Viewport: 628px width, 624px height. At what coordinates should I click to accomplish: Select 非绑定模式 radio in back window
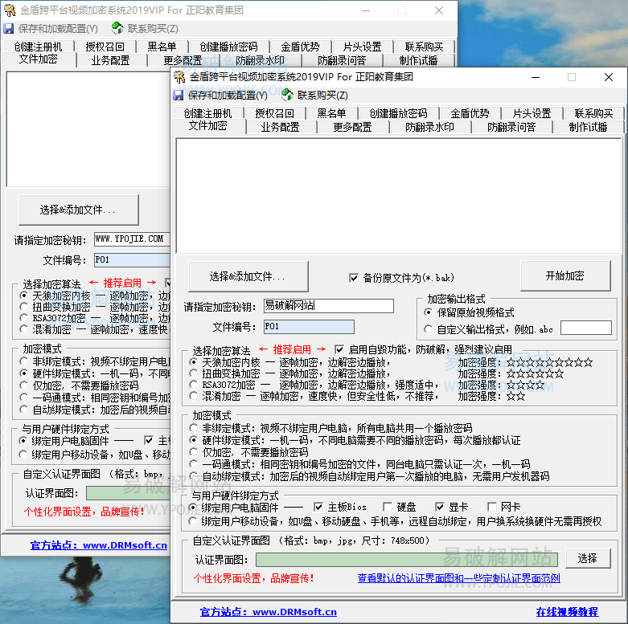(x=23, y=361)
